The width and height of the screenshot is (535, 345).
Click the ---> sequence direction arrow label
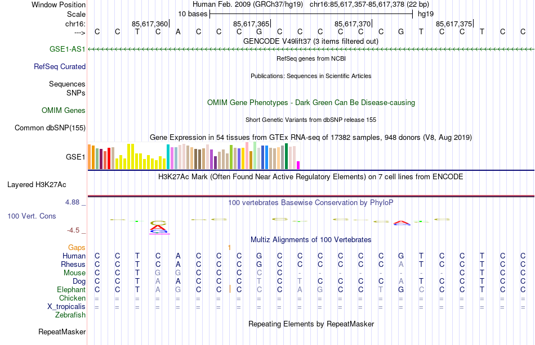pos(80,33)
